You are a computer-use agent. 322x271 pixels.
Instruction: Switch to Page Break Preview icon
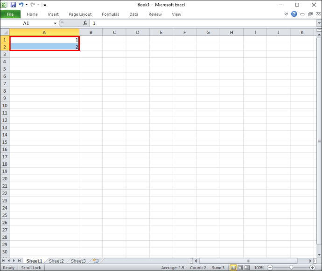247,268
